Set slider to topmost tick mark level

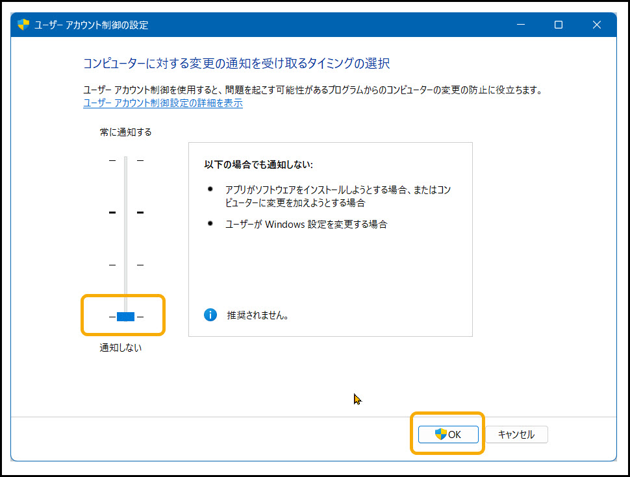[126, 160]
